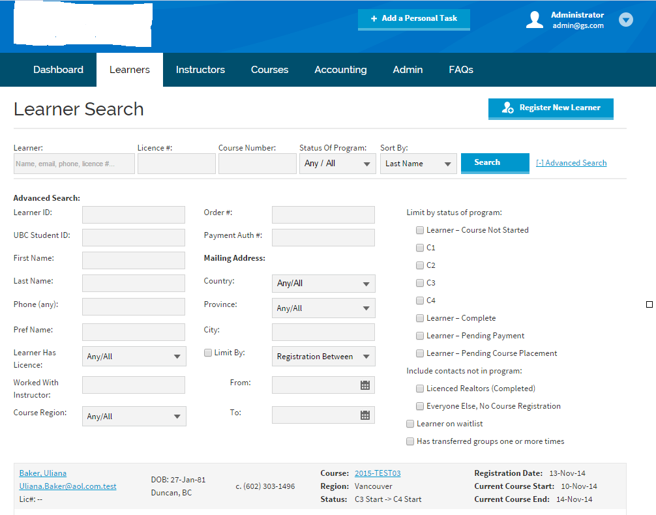This screenshot has width=656, height=515.
Task: Expand the user account menu arrow
Action: 626,20
